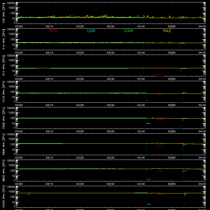This screenshot has height=210, width=210.
Task: Click the 10 y-axis value of the 15400 MHz panel
Action: (13, 202)
